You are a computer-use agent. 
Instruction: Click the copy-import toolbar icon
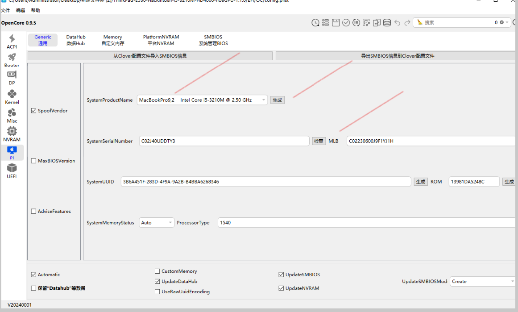click(377, 22)
